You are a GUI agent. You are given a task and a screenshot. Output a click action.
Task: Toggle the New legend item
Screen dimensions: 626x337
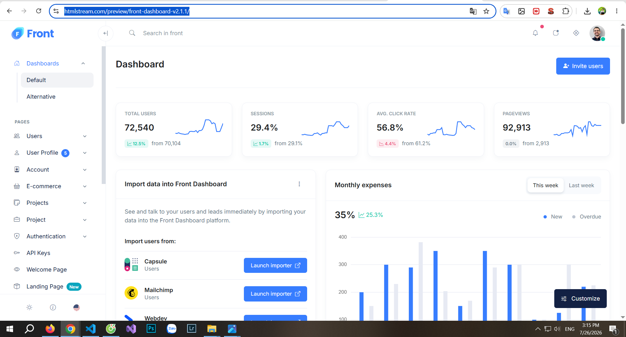[553, 217]
